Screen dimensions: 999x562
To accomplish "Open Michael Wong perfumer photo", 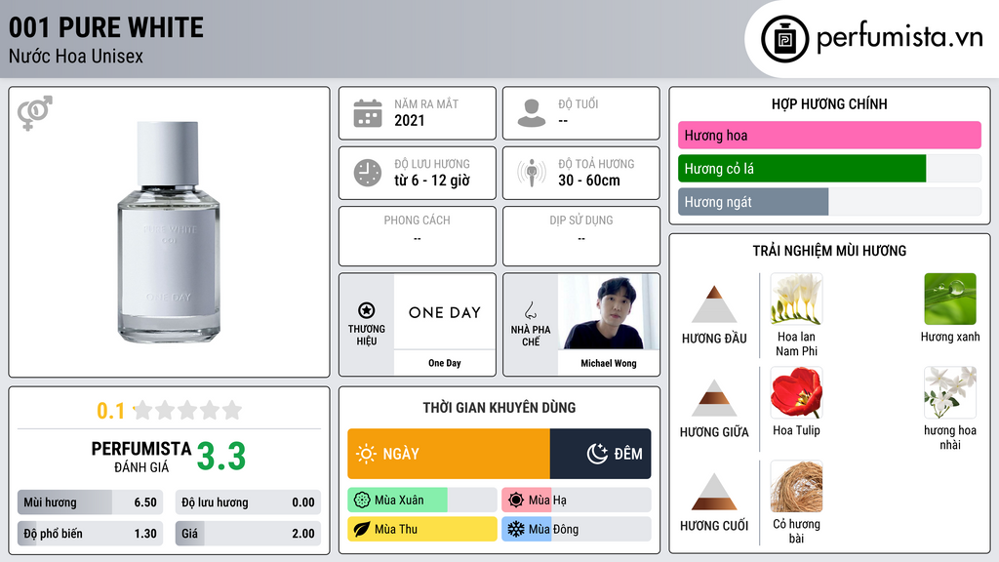I will pyautogui.click(x=609, y=311).
